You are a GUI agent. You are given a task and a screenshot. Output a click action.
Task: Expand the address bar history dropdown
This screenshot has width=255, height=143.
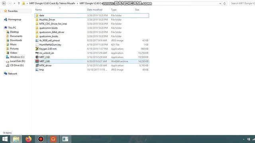coord(220,4)
